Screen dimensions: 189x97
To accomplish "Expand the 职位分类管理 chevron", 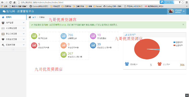I will pos(24,34).
